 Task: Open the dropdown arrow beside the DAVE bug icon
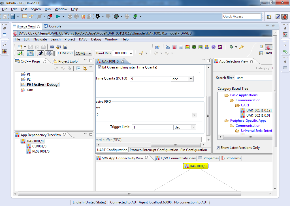click(x=236, y=47)
